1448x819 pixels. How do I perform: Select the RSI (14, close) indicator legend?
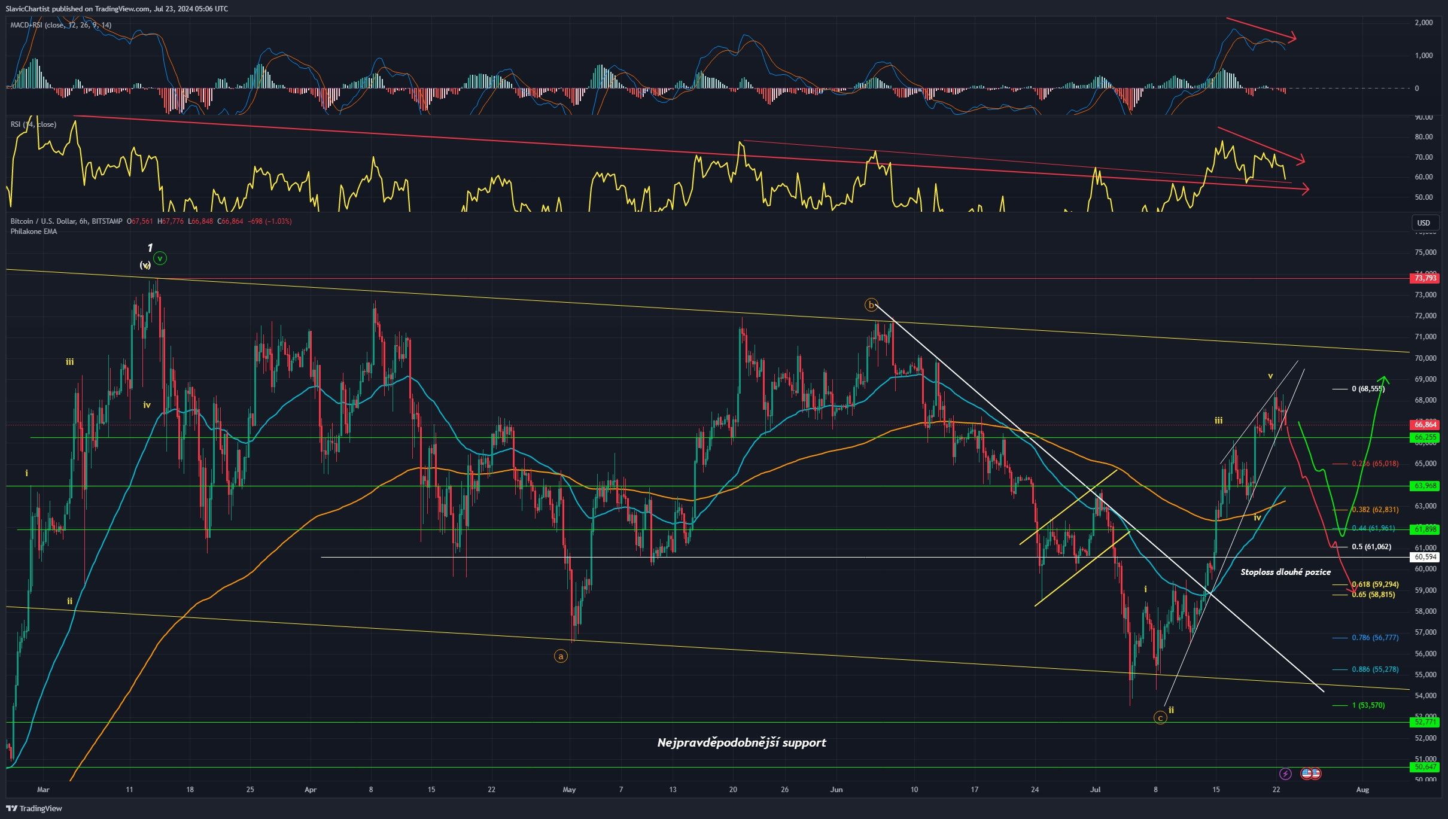(x=34, y=124)
